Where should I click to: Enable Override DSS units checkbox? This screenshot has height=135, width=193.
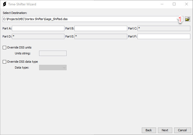click(x=4, y=47)
